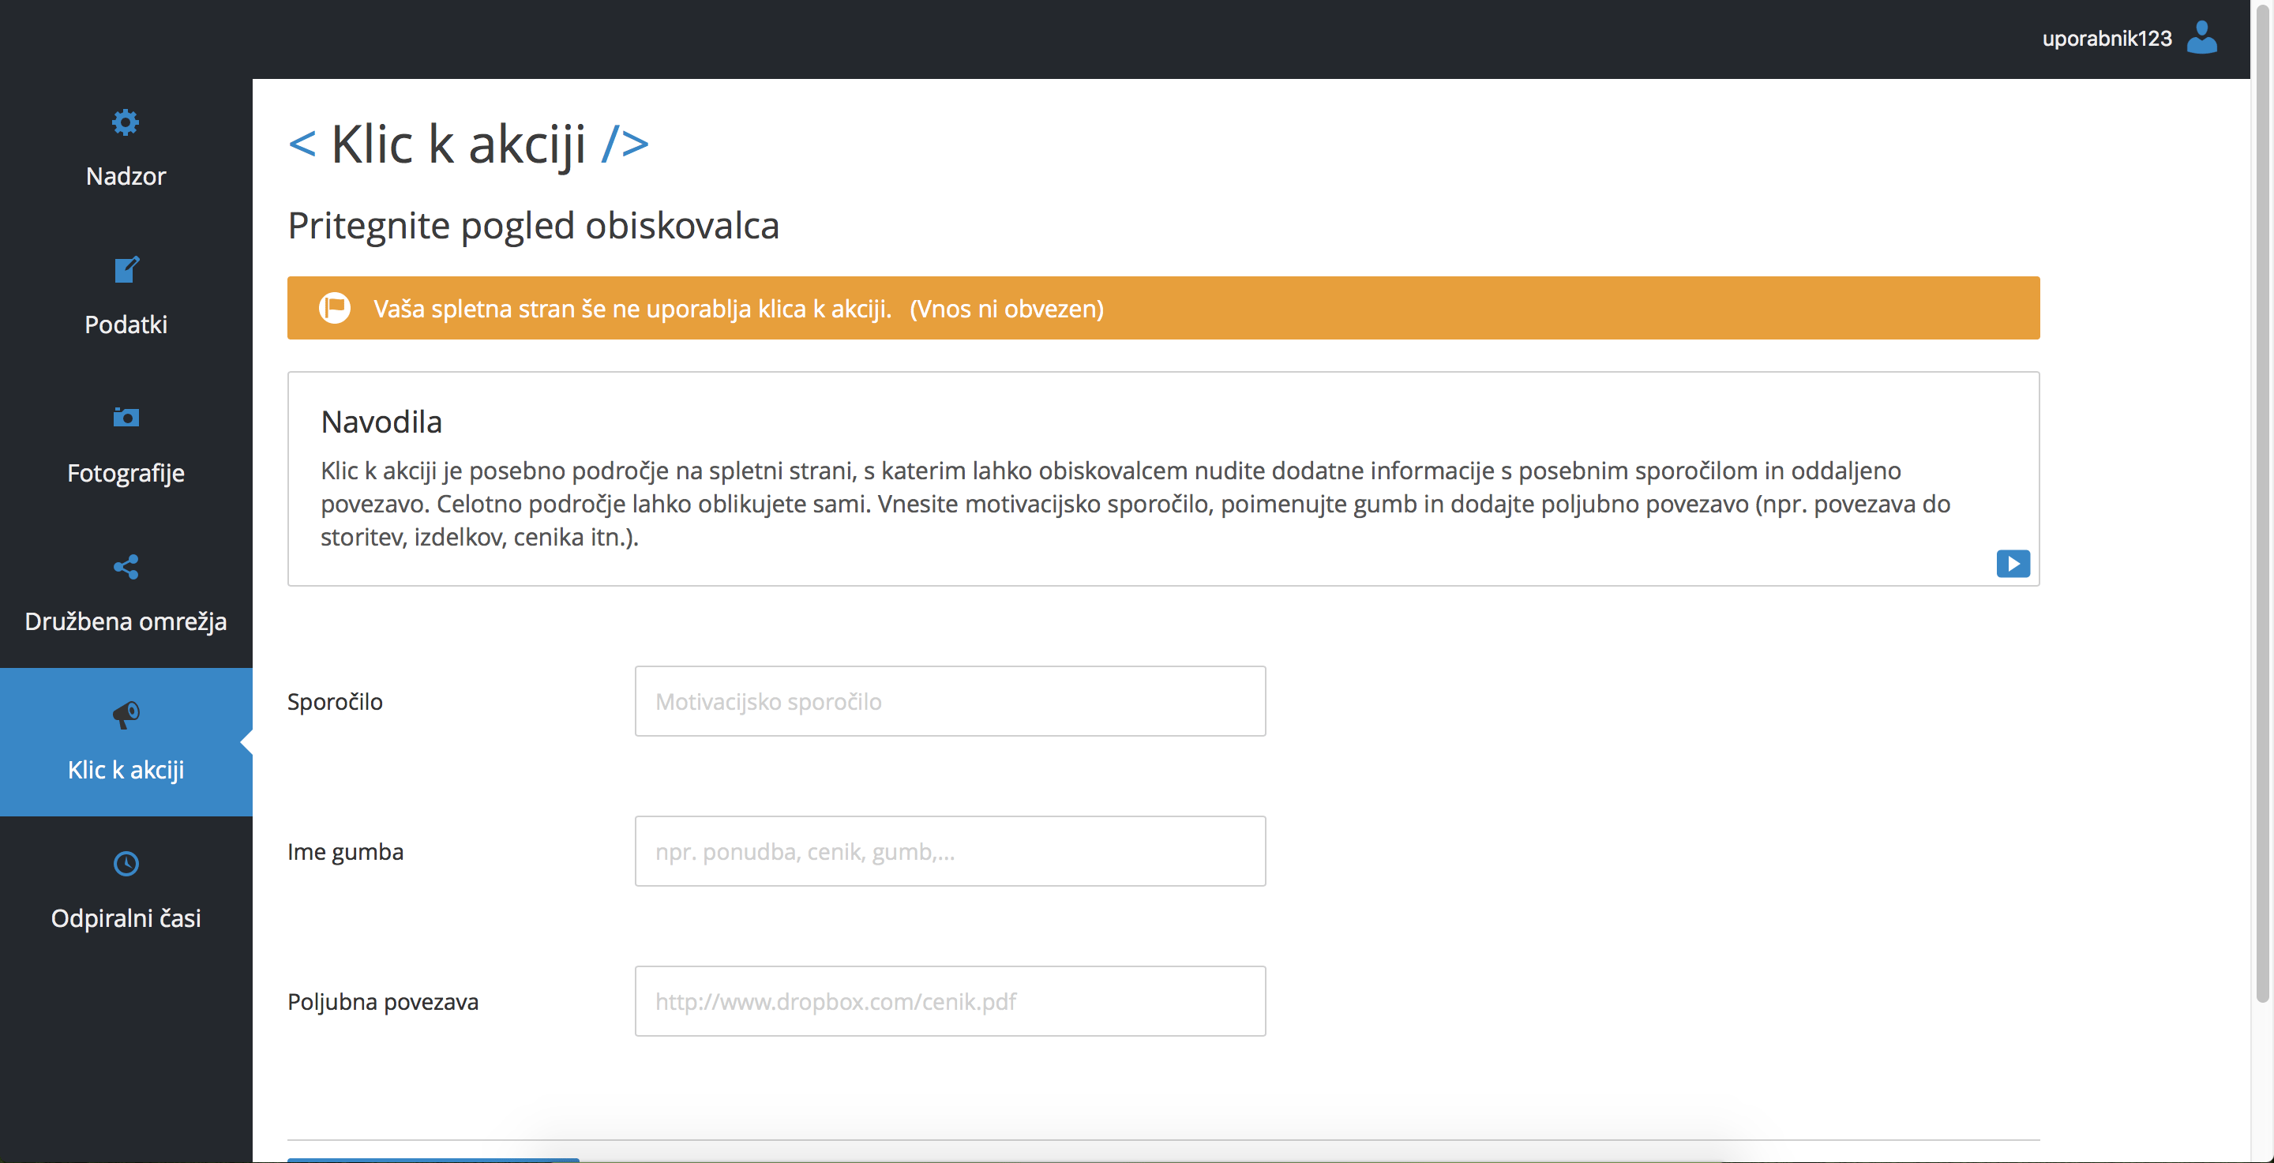Focus the Motivacijsko sporočilo input field
2274x1163 pixels.
pyautogui.click(x=950, y=701)
